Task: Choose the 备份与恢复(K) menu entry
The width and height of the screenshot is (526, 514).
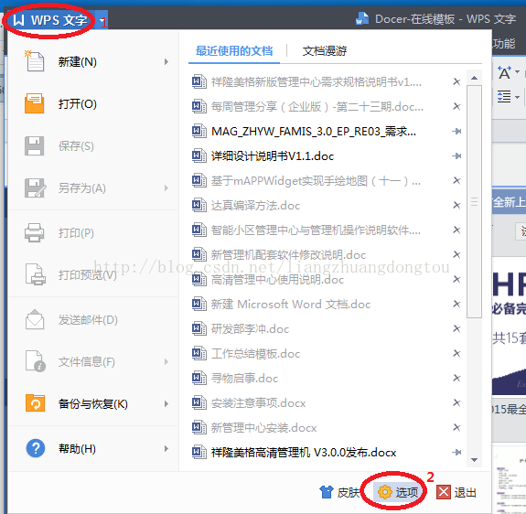Action: 93,403
